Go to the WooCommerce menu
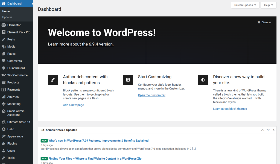The width and height of the screenshot is (280, 164). [x=17, y=75]
